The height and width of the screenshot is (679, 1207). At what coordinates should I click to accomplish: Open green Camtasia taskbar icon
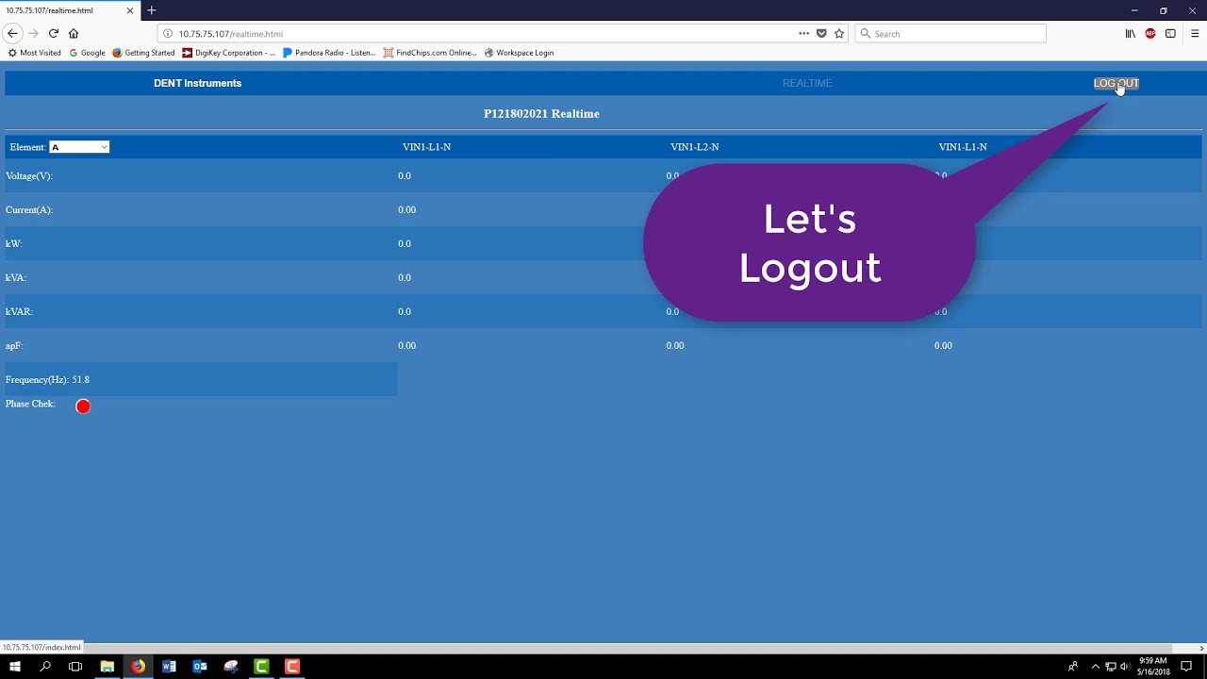coord(261,667)
